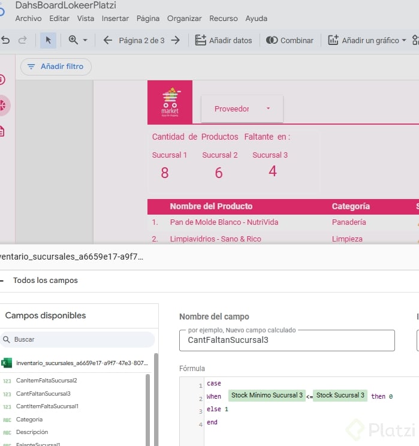This screenshot has width=419, height=446.
Task: Open the Vista menu
Action: [x=86, y=19]
